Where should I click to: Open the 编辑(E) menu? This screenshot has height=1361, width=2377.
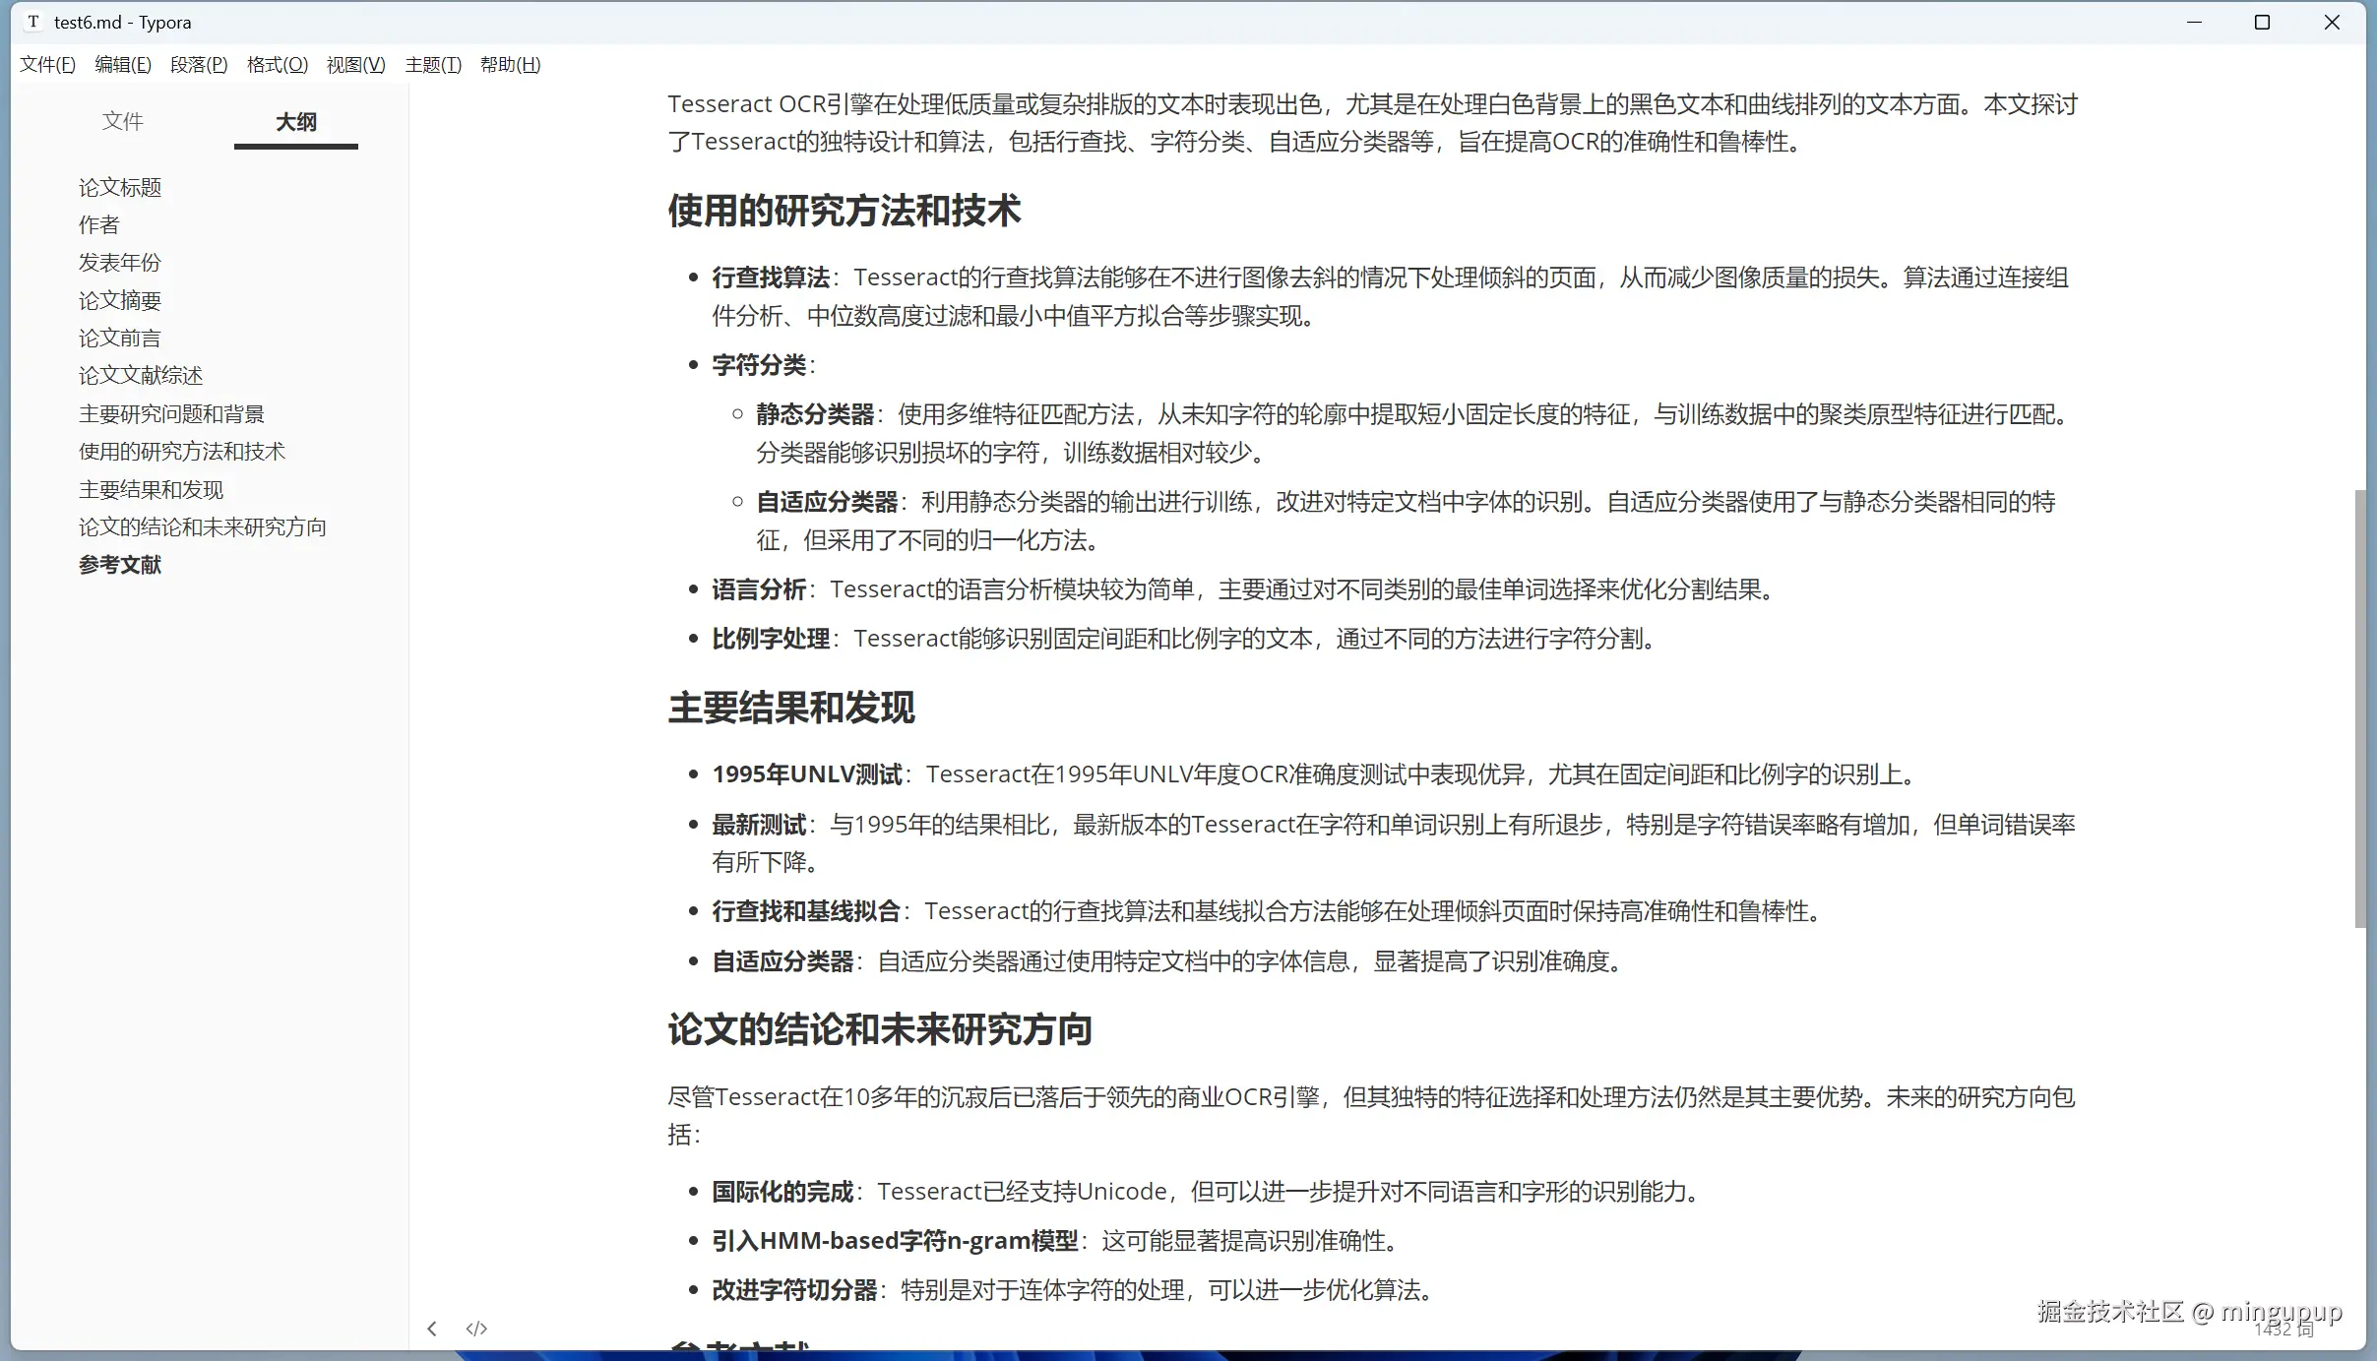123,64
